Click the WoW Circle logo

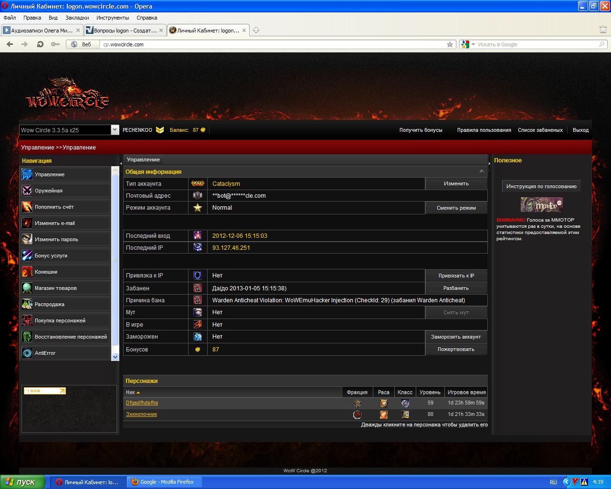[x=67, y=94]
